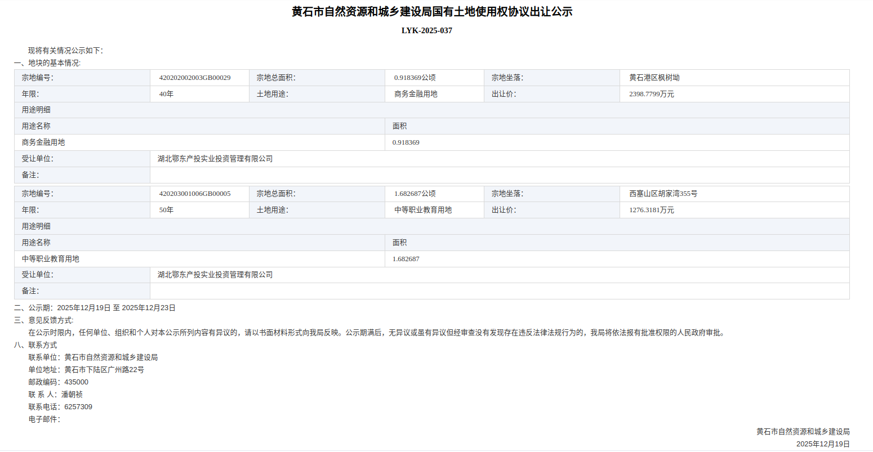Click the 商务金融用地 land use cell beside 土地用途
Screen dimensions: 873x452
tap(416, 94)
